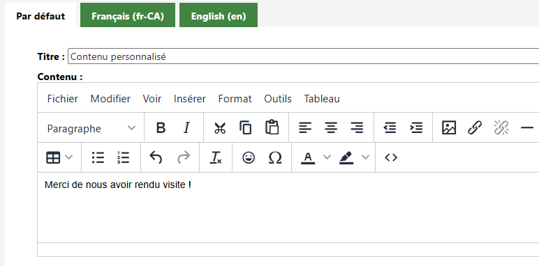The image size is (539, 266).
Task: Click the scissors Cut icon
Action: pos(220,128)
